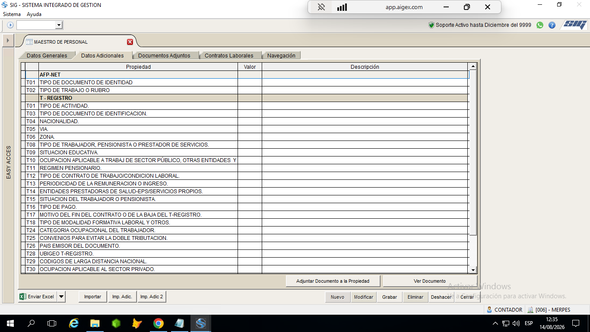Select the Datos Adicionales tab
This screenshot has width=590, height=332.
click(x=102, y=55)
